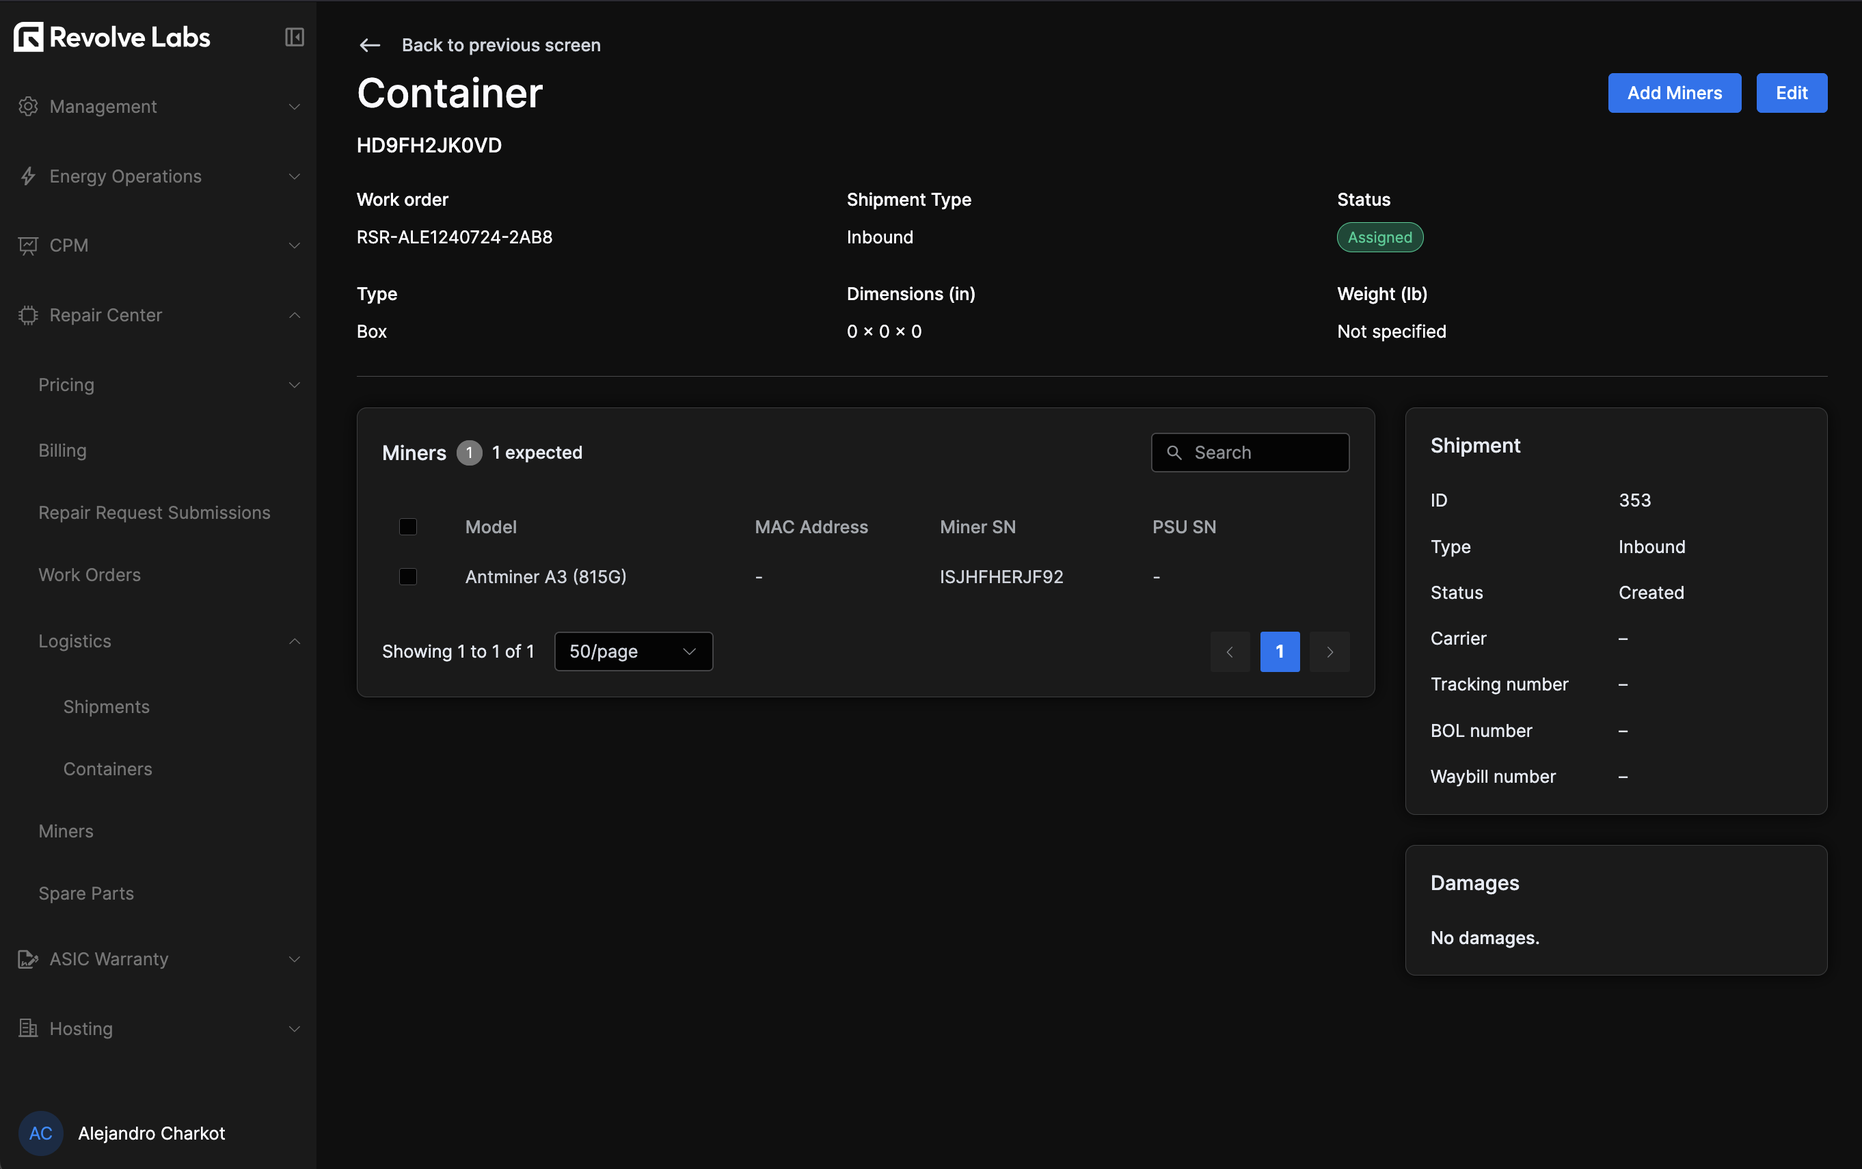Image resolution: width=1862 pixels, height=1169 pixels.
Task: Click the miners search input field
Action: click(1260, 453)
